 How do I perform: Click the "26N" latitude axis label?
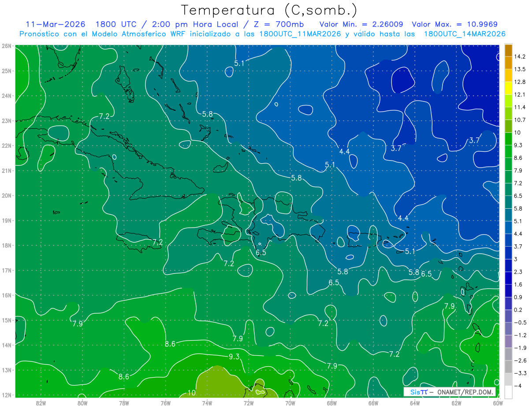click(6, 46)
